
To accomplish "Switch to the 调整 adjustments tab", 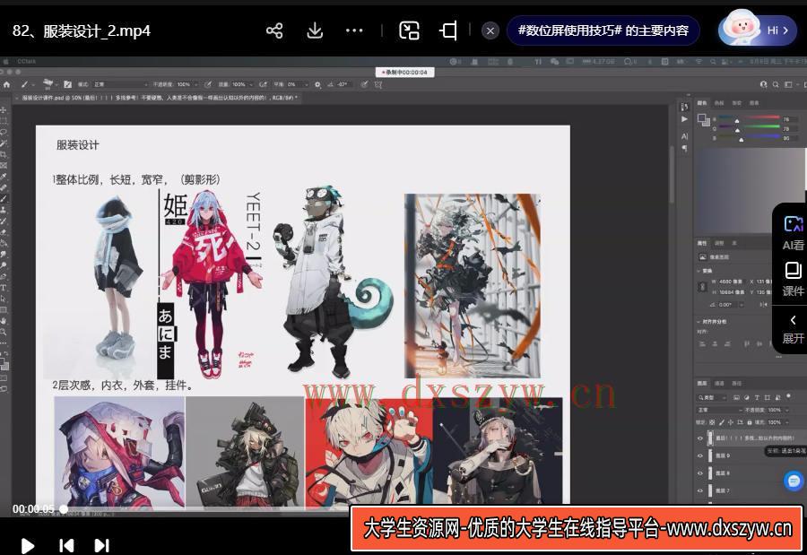I will 719,243.
